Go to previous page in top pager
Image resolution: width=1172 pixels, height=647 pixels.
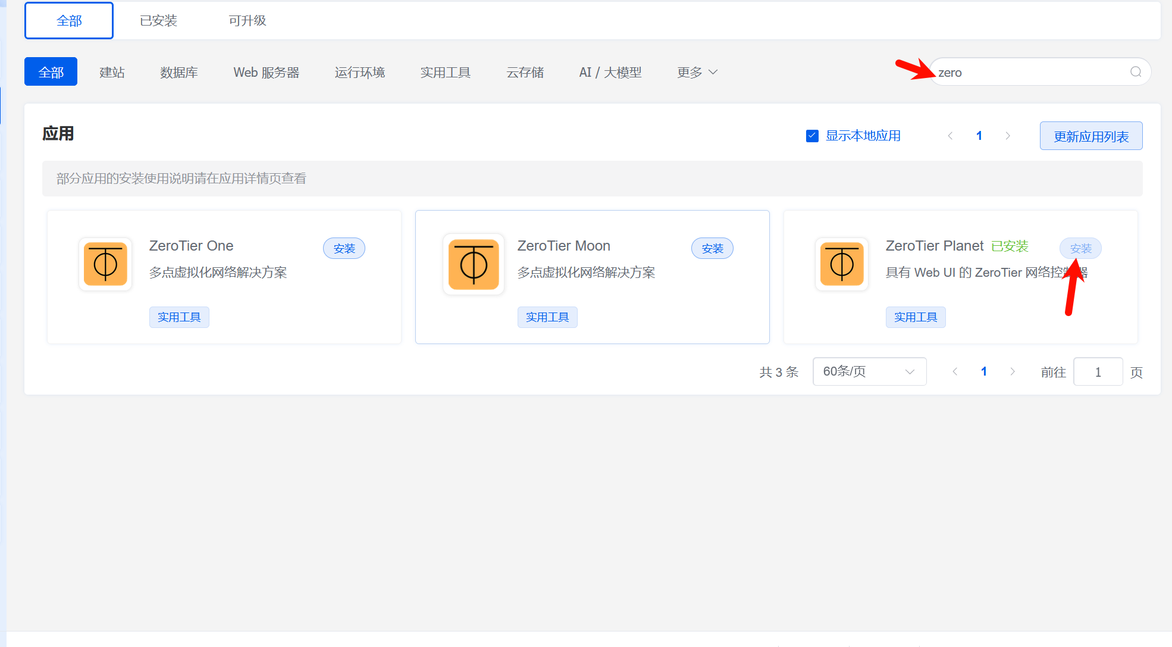click(x=950, y=136)
